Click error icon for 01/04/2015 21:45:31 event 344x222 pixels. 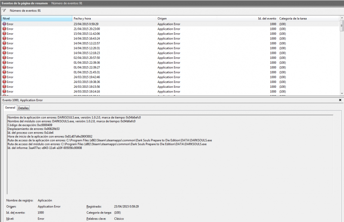(x=4, y=72)
